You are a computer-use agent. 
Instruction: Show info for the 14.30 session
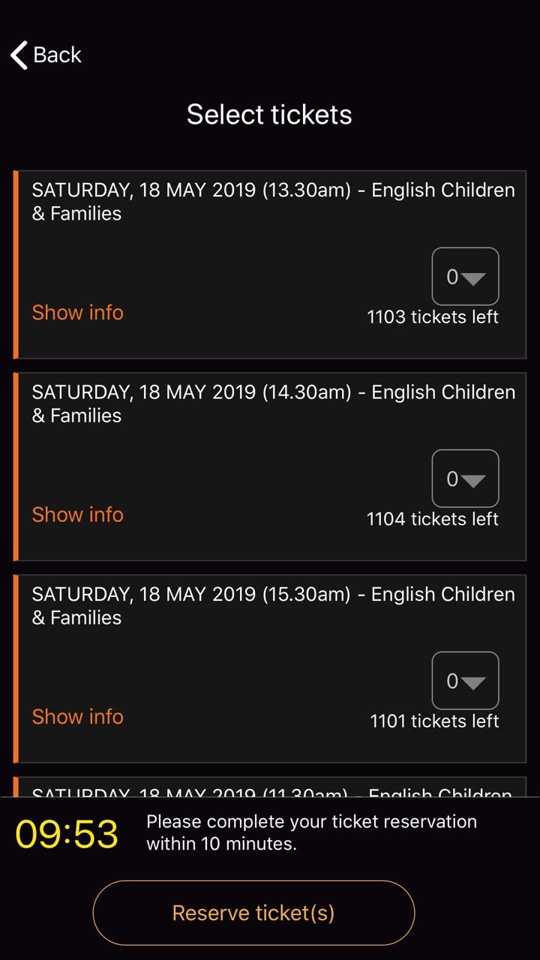pyautogui.click(x=77, y=514)
